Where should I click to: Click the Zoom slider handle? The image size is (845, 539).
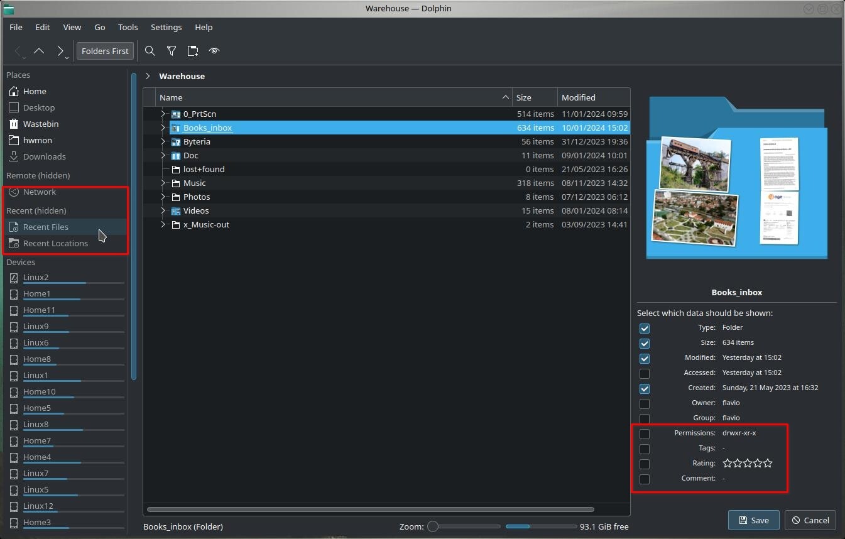click(433, 526)
